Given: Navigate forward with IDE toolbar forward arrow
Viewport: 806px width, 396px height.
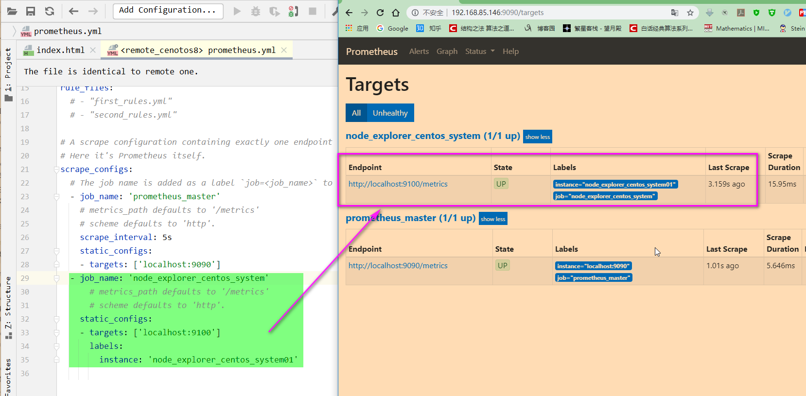Looking at the screenshot, I should pyautogui.click(x=93, y=11).
